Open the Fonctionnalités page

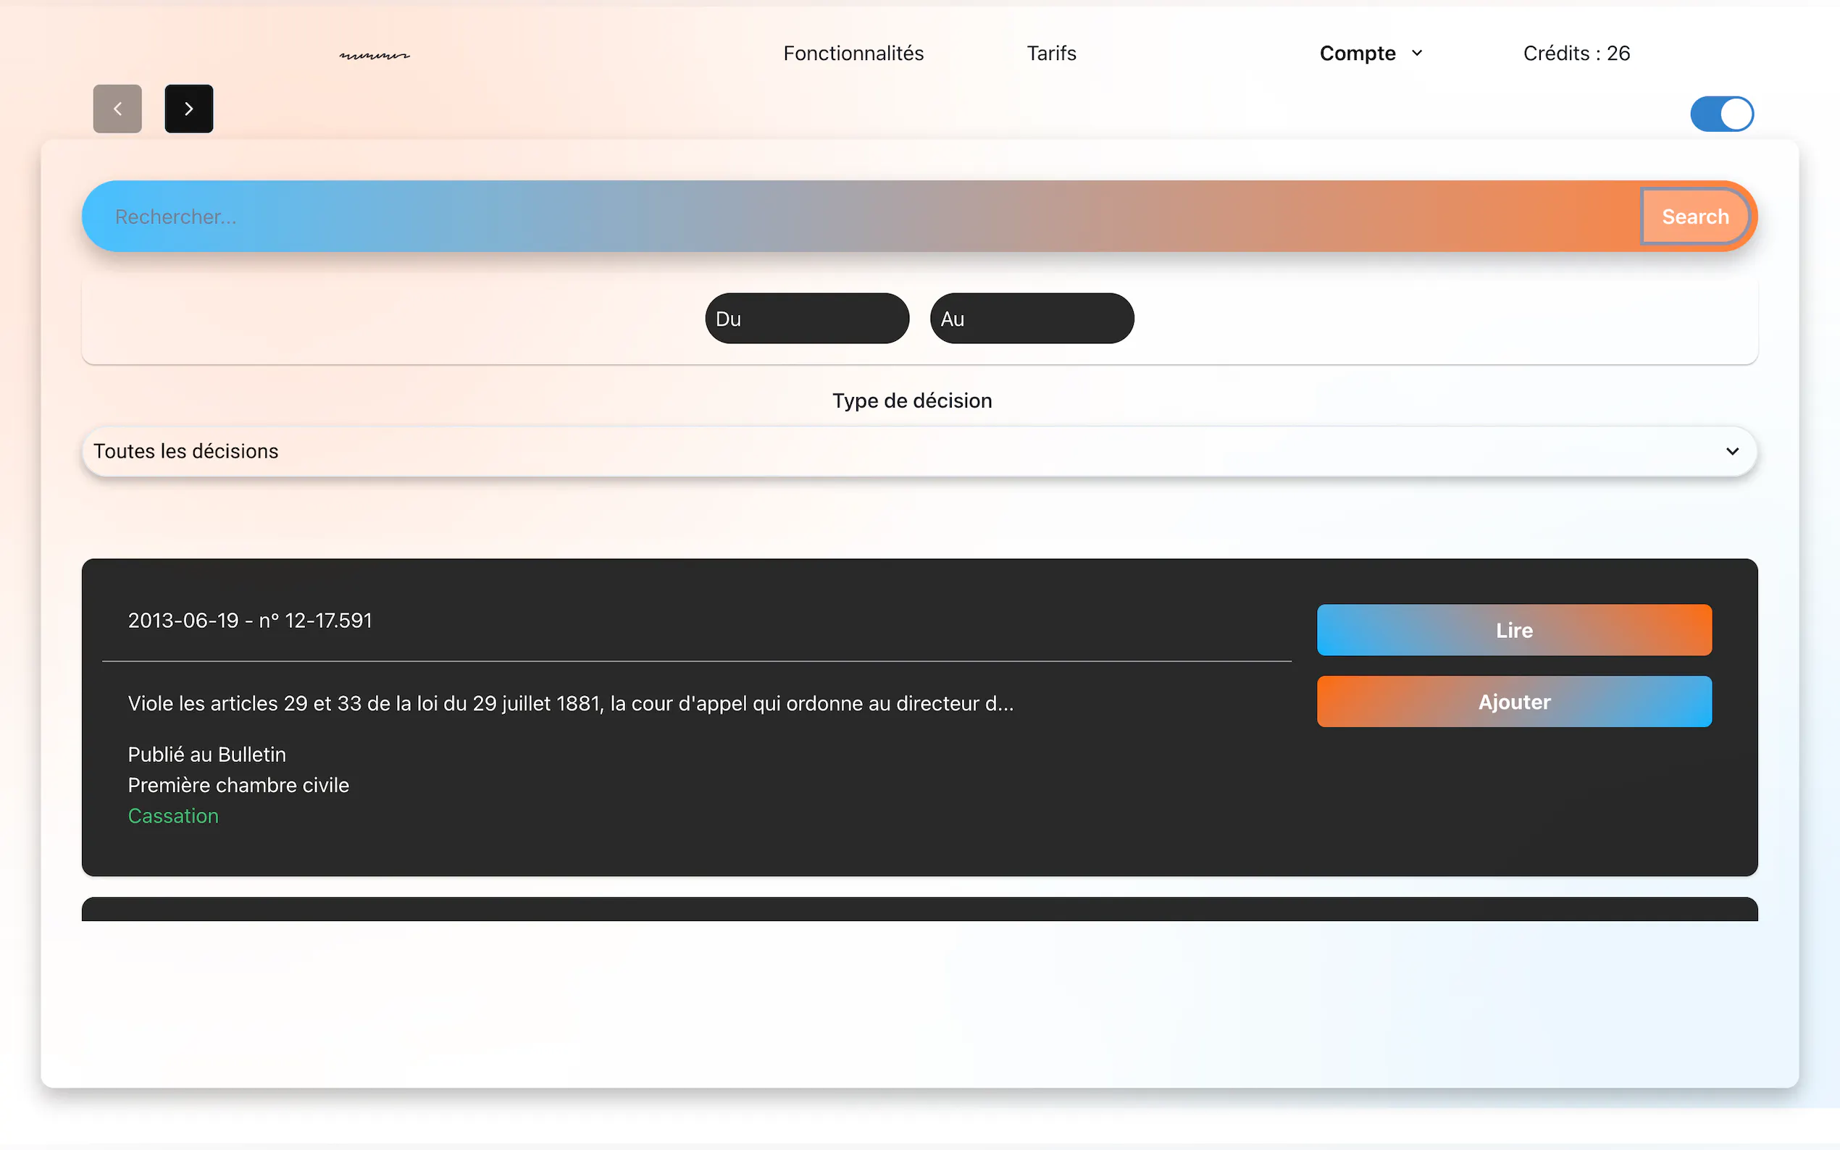pyautogui.click(x=853, y=54)
